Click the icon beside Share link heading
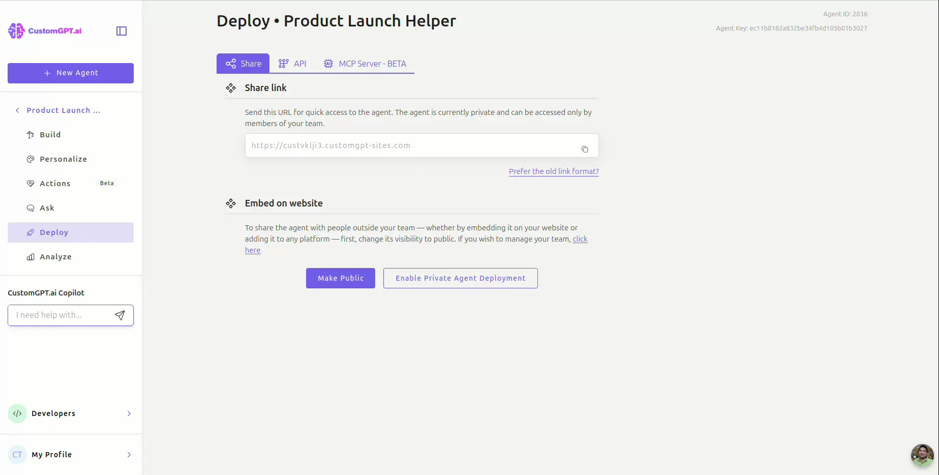 231,88
